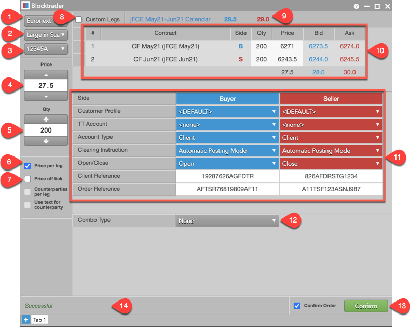Uncheck the Price per leg checkbox
The width and height of the screenshot is (410, 327).
28,166
